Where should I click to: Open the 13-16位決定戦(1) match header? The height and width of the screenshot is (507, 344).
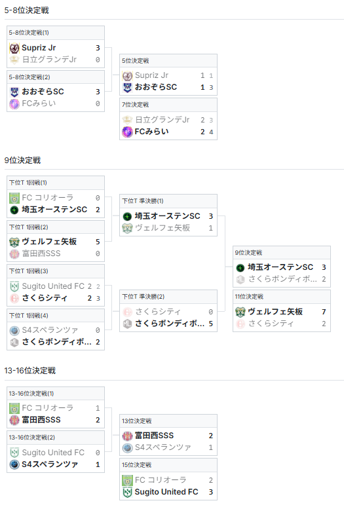[x=56, y=394]
